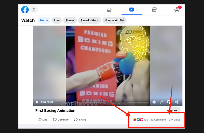The height and width of the screenshot is (133, 204).
Task: Open the Marketplace storefront icon
Action: click(154, 10)
